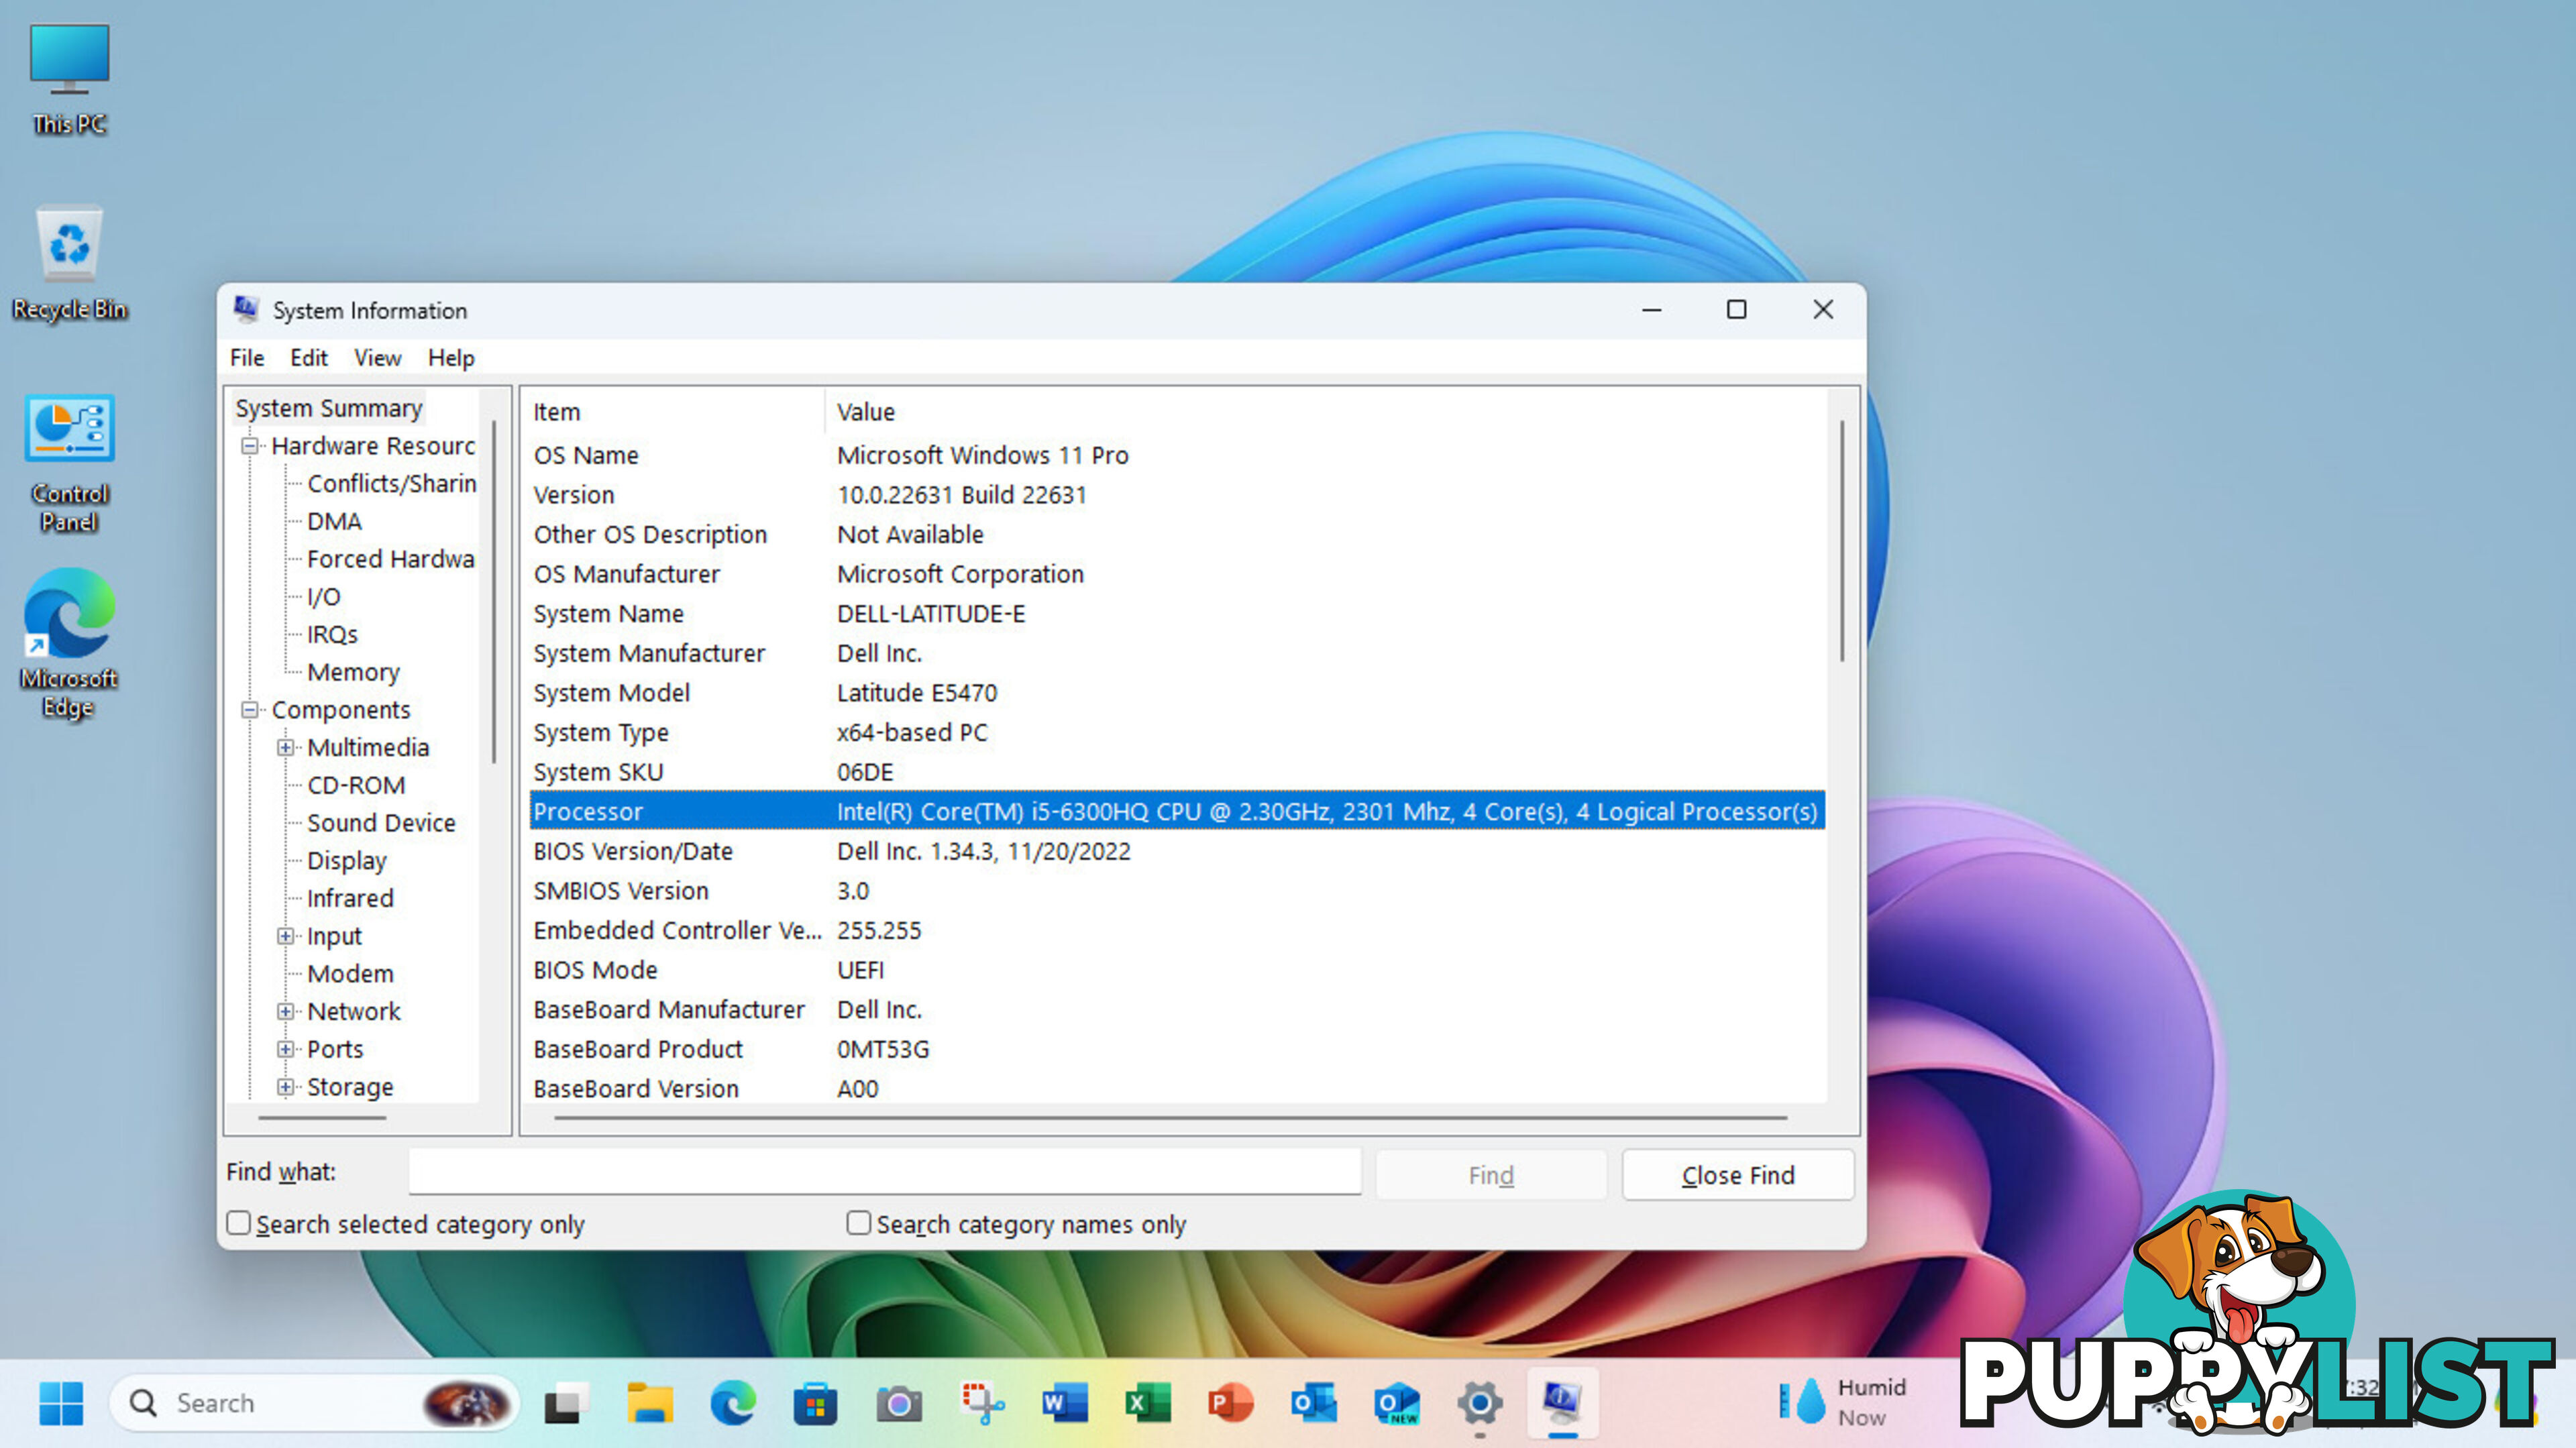Select Sound Device tree item
The height and width of the screenshot is (1448, 2576).
click(x=381, y=822)
